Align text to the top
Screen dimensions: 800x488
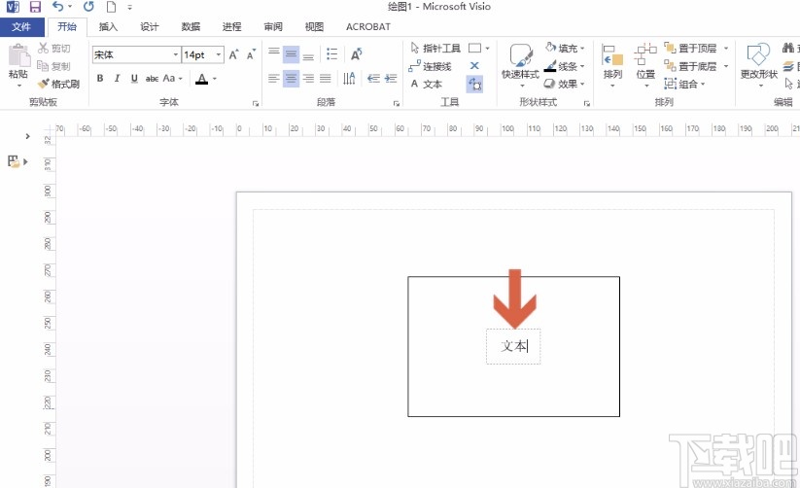[274, 53]
